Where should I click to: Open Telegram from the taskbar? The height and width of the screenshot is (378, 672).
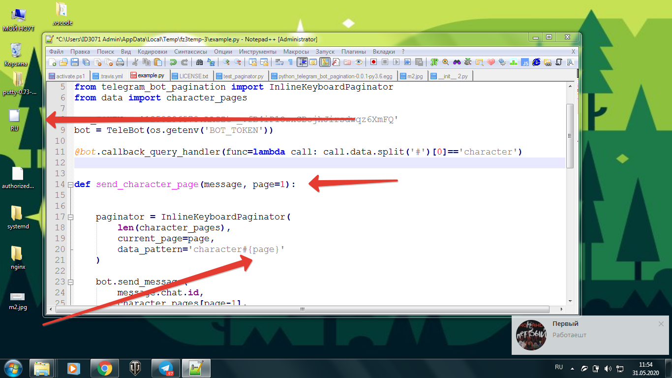166,368
